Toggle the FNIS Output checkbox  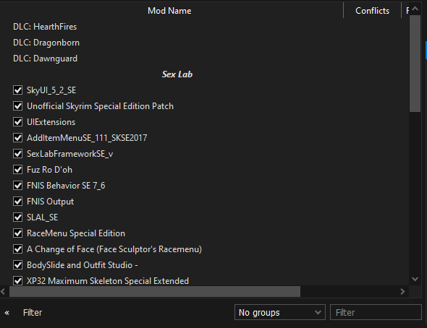17,202
